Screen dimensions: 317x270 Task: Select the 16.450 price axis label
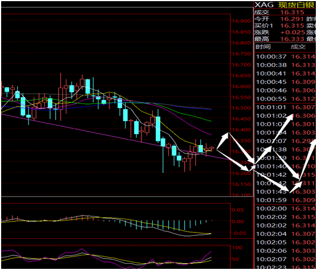point(241,119)
